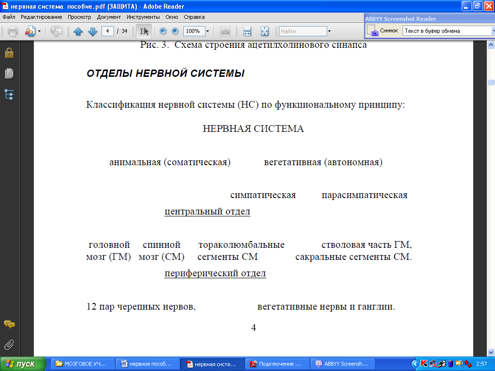
Task: Click vertical scrollbar up arrow
Action: click(491, 45)
